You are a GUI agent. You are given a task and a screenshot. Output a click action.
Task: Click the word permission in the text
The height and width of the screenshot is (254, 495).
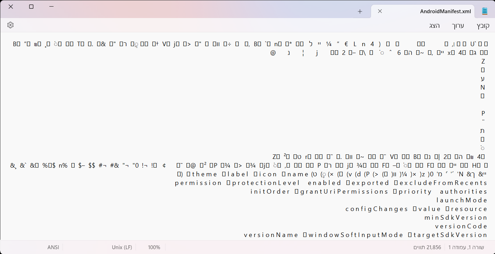(198, 183)
